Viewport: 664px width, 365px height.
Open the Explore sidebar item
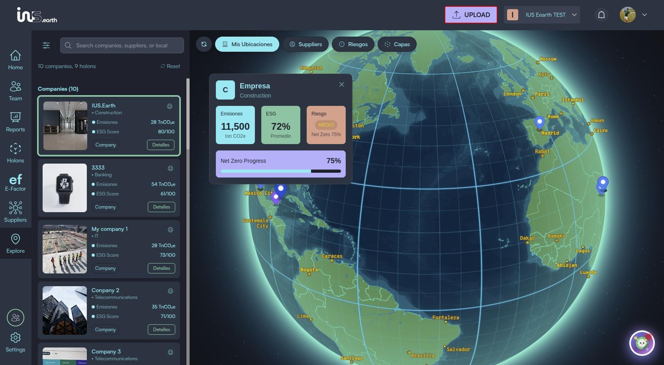click(x=16, y=243)
